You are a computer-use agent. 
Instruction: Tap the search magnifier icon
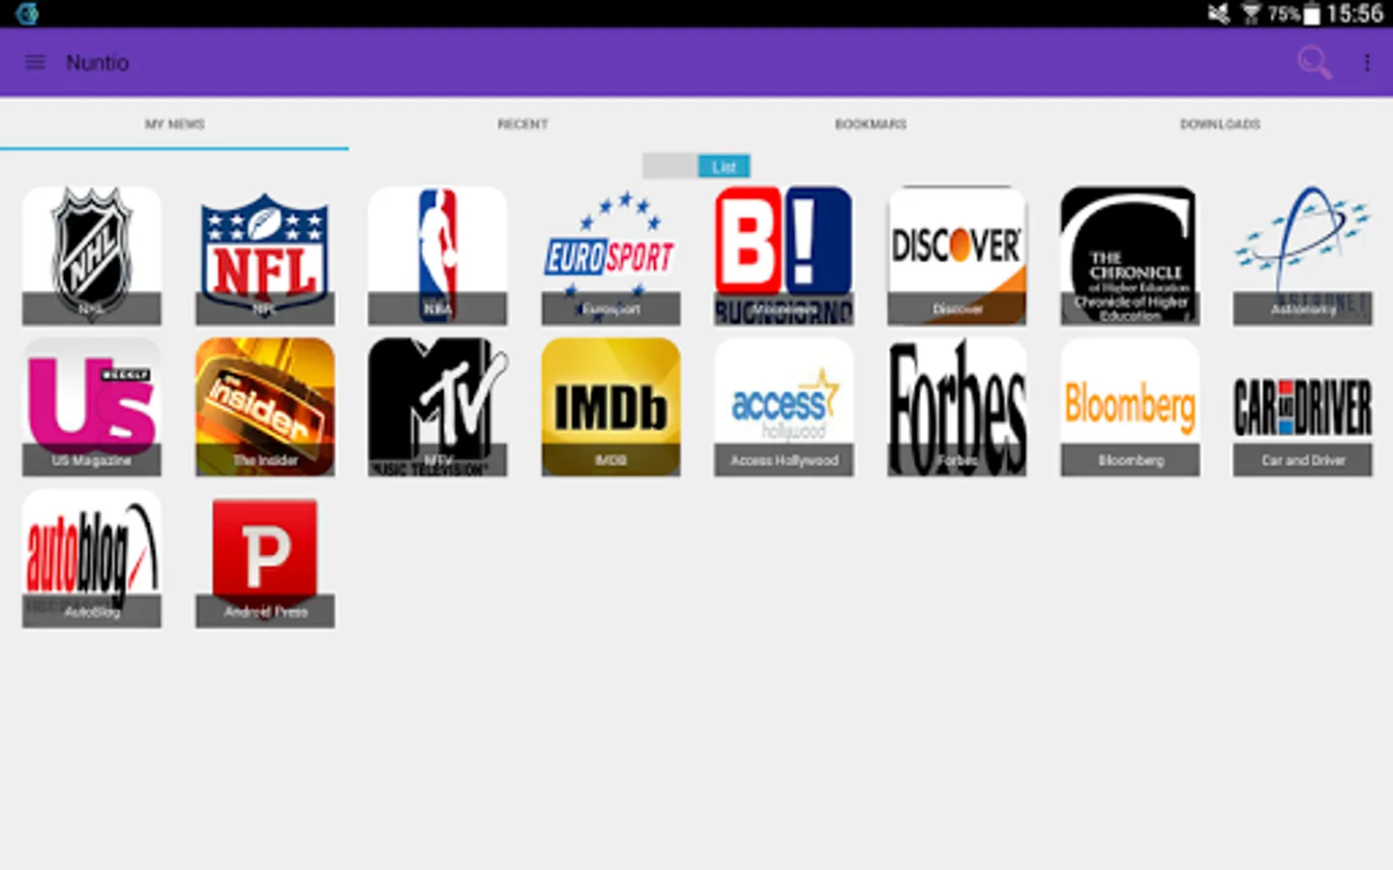click(1314, 63)
